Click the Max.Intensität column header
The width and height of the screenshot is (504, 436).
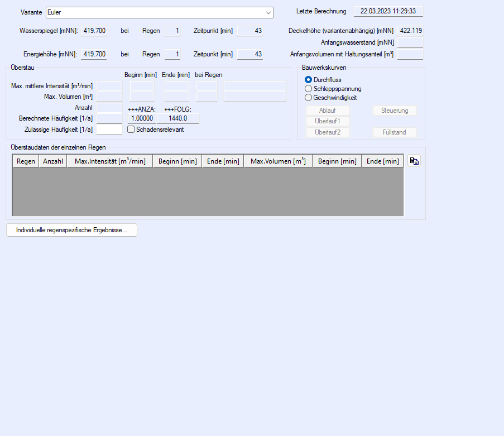point(110,161)
